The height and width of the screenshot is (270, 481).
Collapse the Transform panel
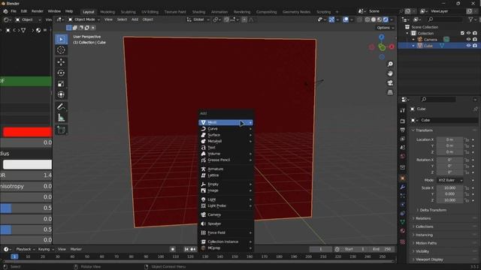[x=424, y=130]
